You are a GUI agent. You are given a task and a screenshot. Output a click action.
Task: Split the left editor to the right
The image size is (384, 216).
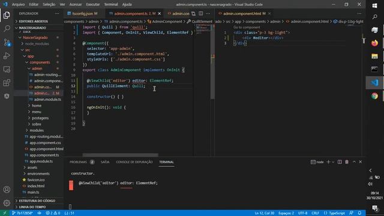(201, 13)
